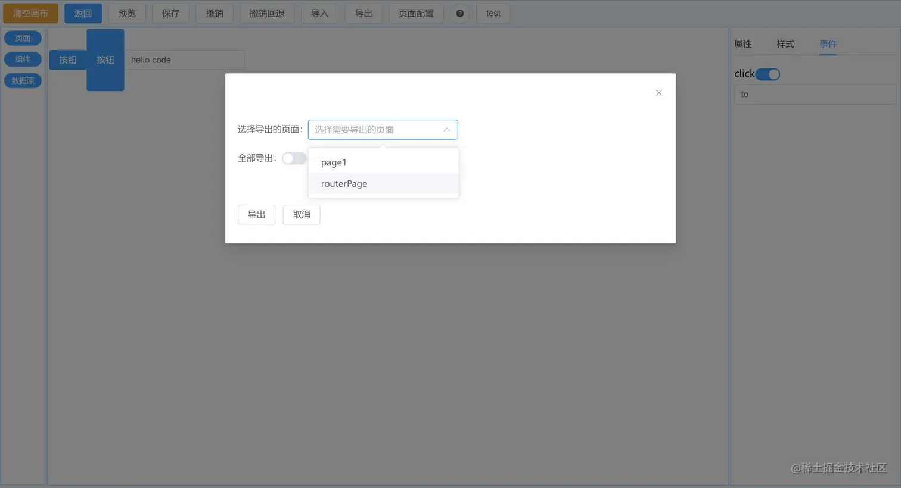This screenshot has width=901, height=488.
Task: Click the to input field
Action: [815, 94]
